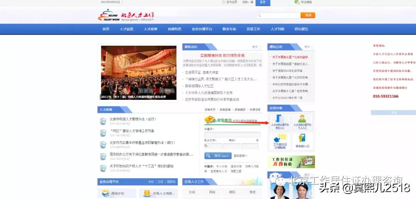Click the 查询 Search button
Viewport: 416px width, 199px height.
[218, 156]
